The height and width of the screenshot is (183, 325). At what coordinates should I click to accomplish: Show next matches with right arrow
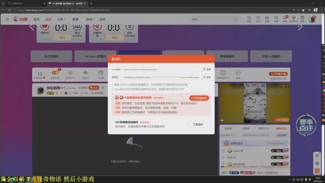[300, 27]
